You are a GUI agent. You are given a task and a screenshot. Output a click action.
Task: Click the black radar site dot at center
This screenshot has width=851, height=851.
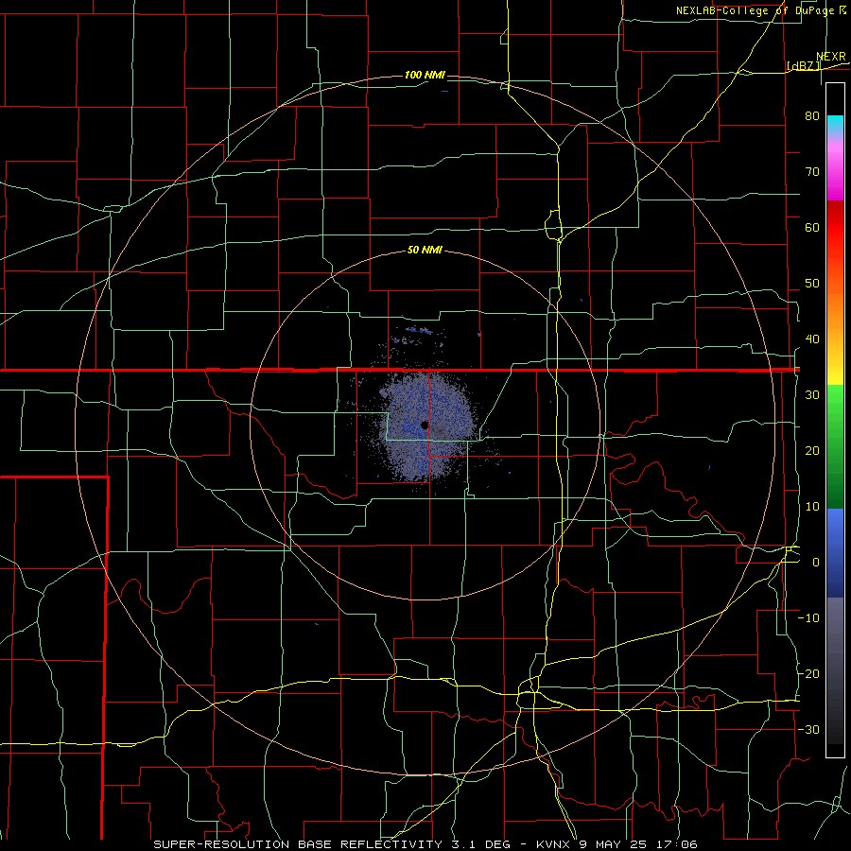point(425,425)
